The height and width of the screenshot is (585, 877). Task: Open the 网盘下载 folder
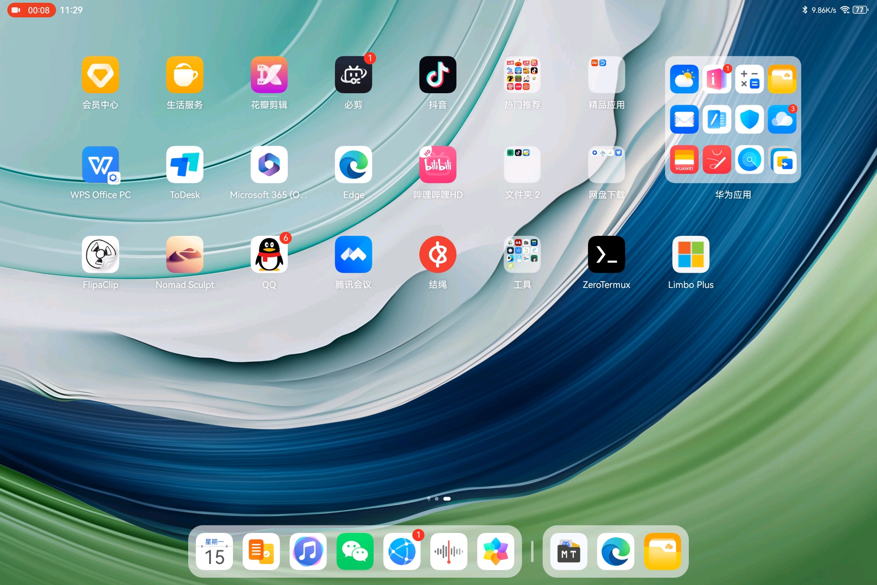[607, 165]
